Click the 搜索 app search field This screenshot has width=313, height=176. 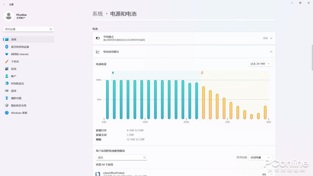pos(122,158)
